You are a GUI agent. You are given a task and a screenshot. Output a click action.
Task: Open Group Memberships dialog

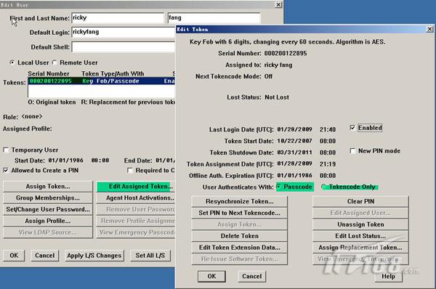tap(47, 198)
